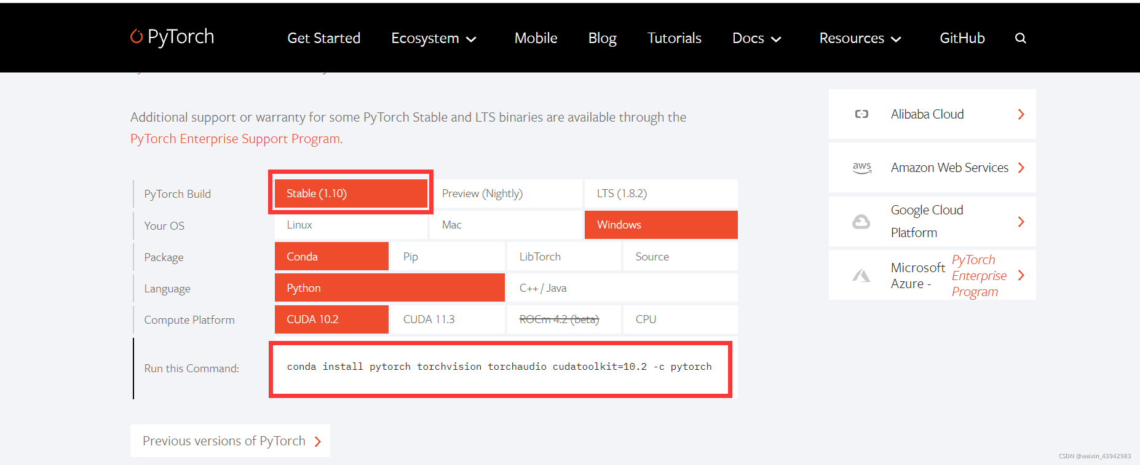Click the conda install command text

click(499, 367)
